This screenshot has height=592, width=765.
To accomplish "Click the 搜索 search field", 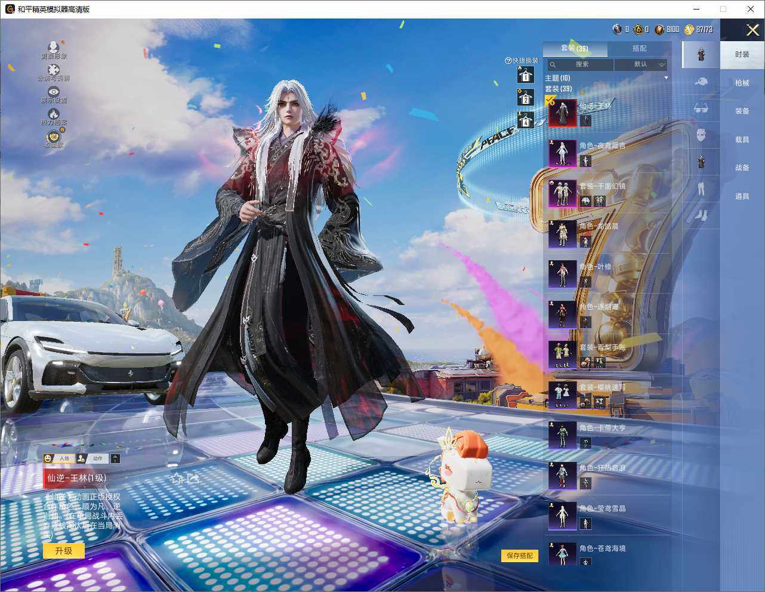I will point(580,64).
